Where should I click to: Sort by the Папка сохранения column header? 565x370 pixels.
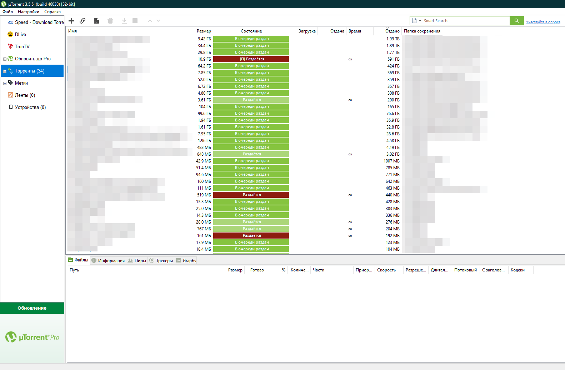coord(450,31)
